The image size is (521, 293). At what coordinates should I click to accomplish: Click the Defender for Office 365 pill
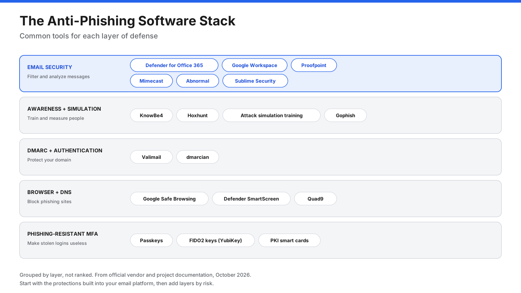174,65
